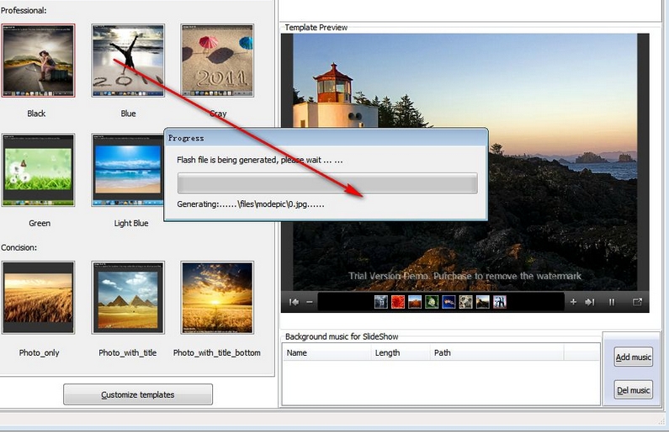Open fullscreen mode icon in preview
This screenshot has width=669, height=434.
point(637,302)
